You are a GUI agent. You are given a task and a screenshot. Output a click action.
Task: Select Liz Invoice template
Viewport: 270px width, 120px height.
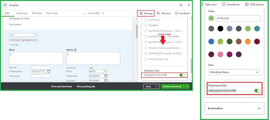click(146, 20)
